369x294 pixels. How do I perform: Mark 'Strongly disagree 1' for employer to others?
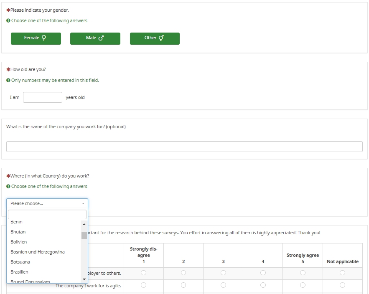[x=143, y=273]
